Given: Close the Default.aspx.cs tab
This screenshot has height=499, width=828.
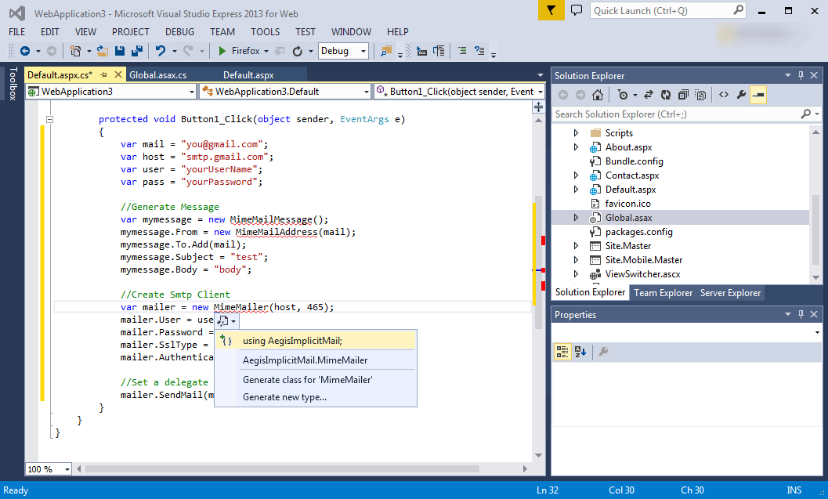Looking at the screenshot, I should 118,74.
